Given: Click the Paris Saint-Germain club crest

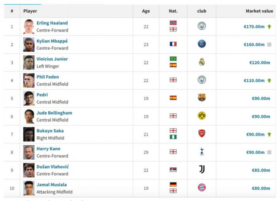Looking at the screenshot, I should [x=202, y=44].
